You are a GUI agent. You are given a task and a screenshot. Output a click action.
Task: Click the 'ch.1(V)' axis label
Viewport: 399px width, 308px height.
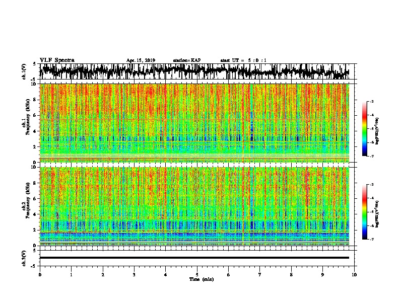click(x=24, y=71)
